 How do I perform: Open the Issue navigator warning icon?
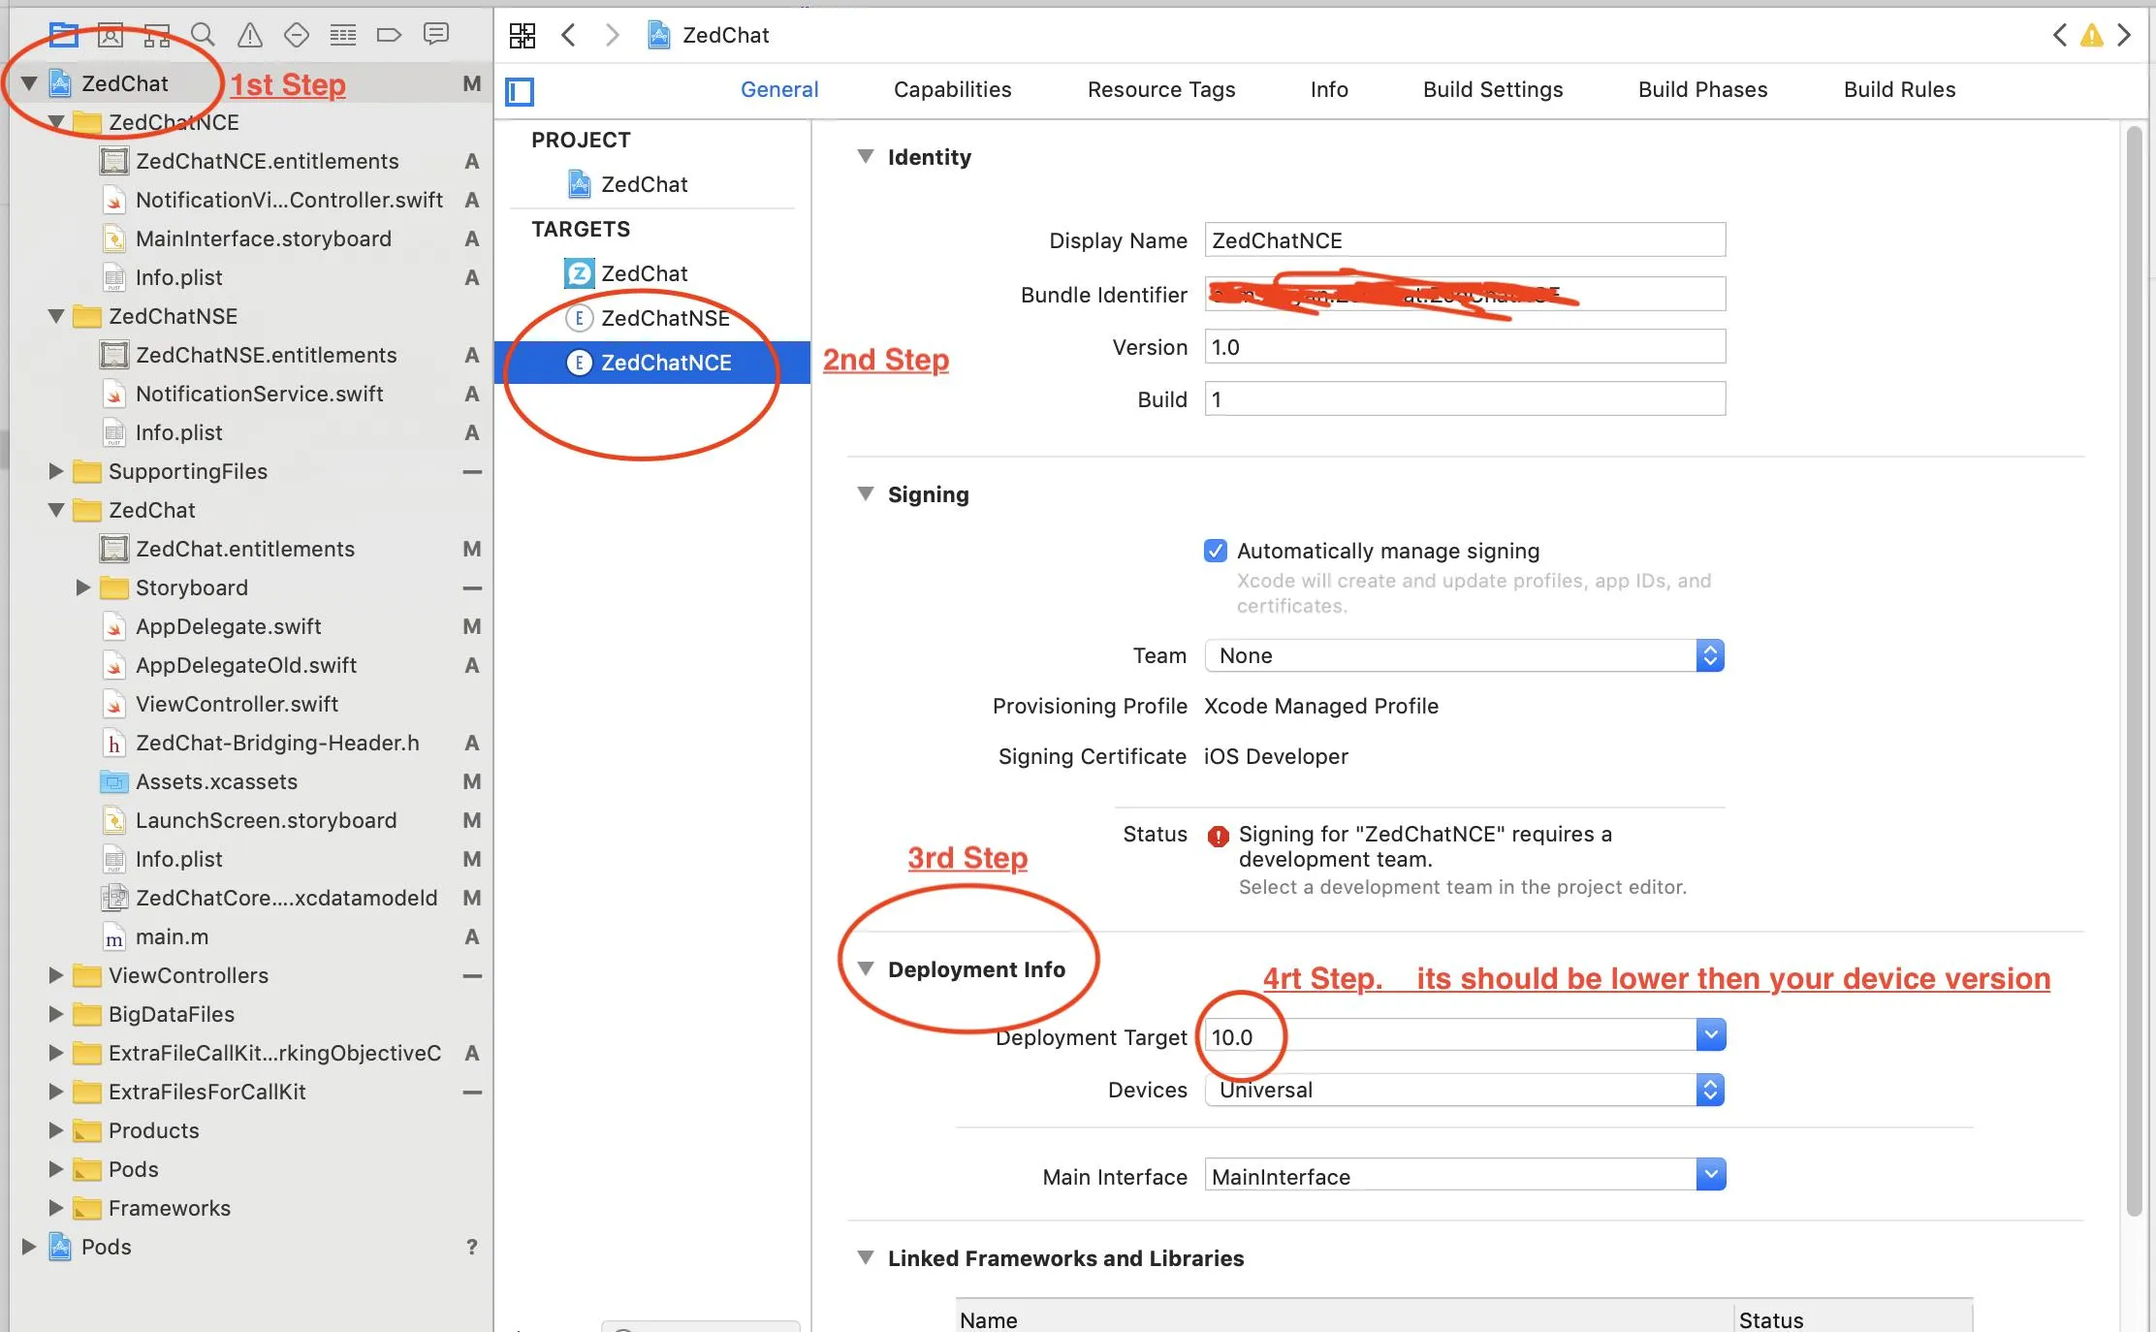pos(250,36)
